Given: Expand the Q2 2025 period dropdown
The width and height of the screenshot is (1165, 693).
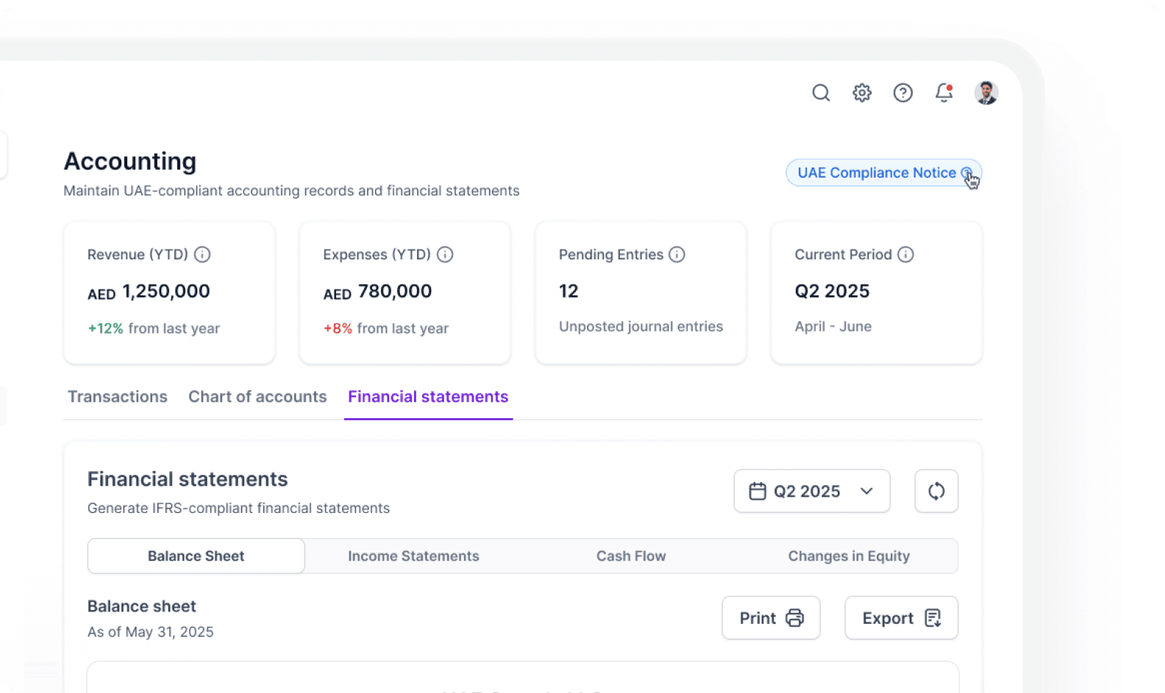Looking at the screenshot, I should pyautogui.click(x=811, y=491).
